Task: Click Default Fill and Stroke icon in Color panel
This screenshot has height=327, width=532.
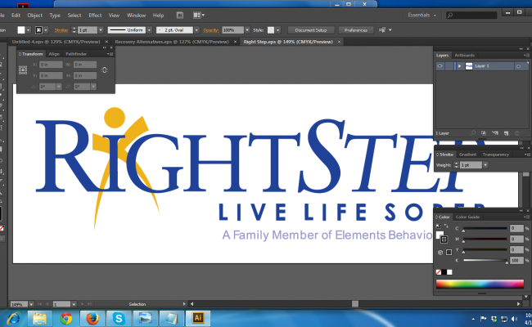Action: coord(439,226)
